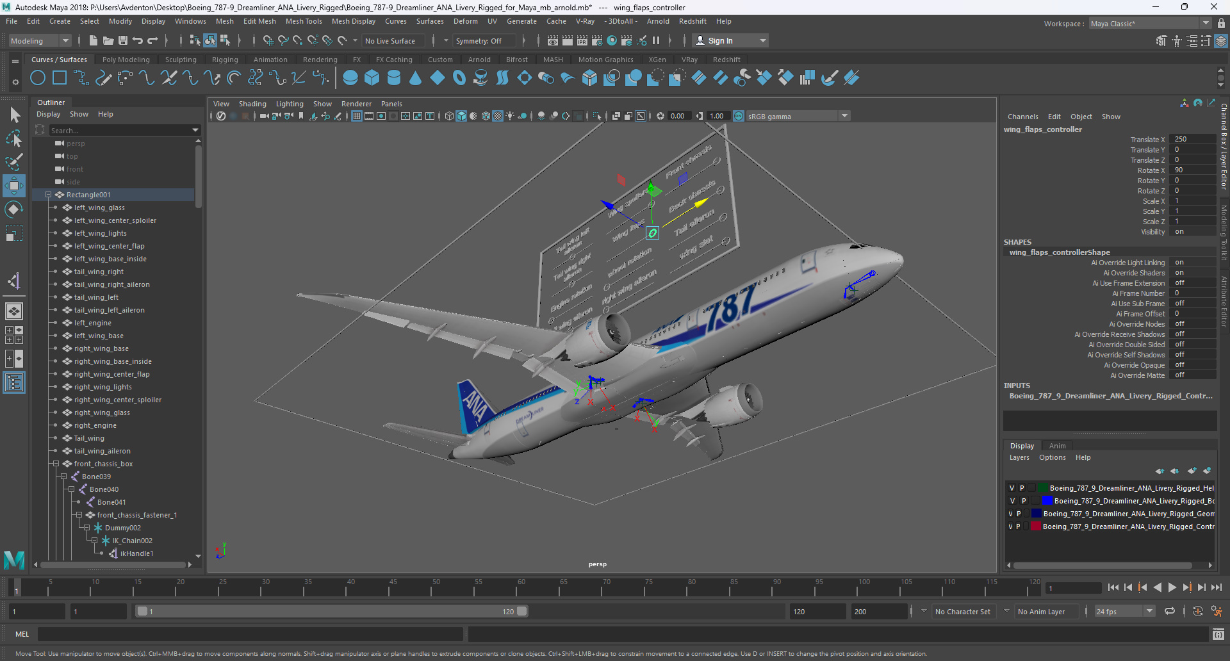Activate the Paint selection tool
The width and height of the screenshot is (1230, 661).
[x=14, y=162]
